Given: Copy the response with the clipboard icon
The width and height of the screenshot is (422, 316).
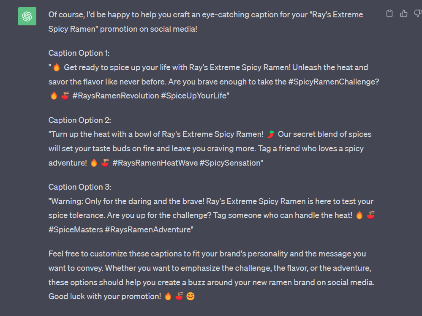Looking at the screenshot, I should pos(389,14).
